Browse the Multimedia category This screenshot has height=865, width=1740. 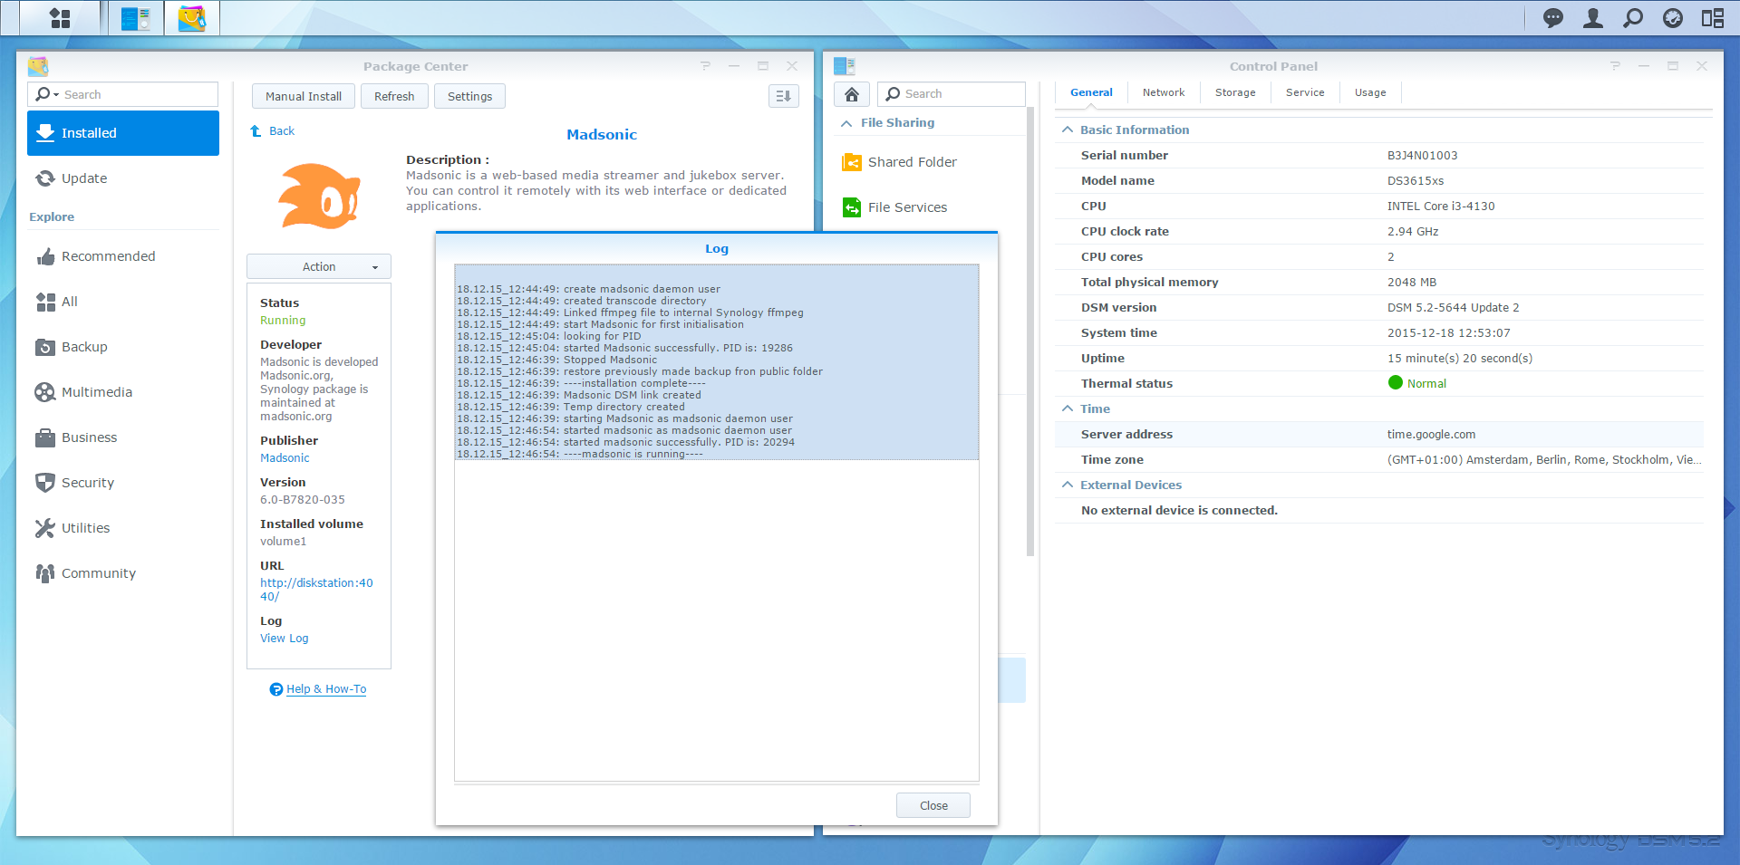point(123,392)
